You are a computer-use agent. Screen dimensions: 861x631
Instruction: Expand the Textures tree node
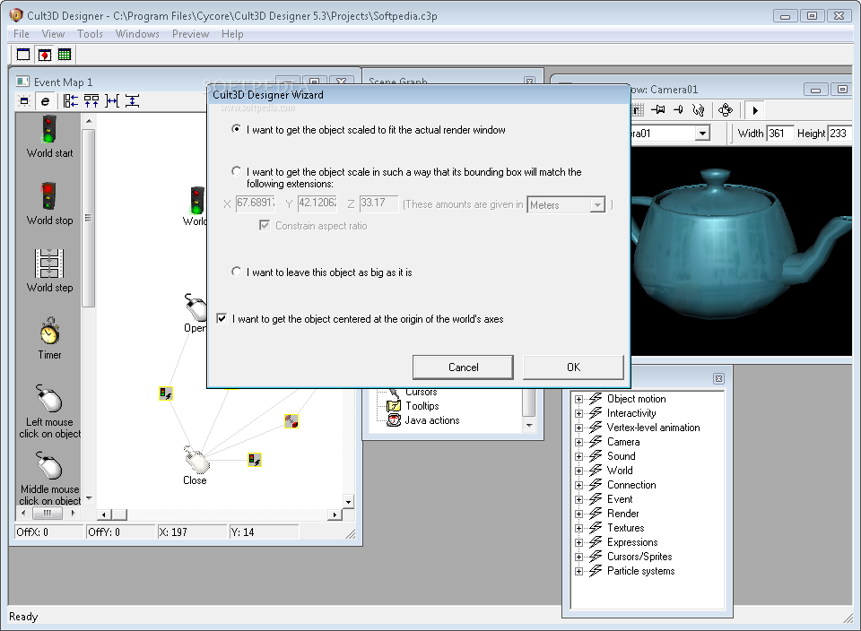tap(578, 528)
